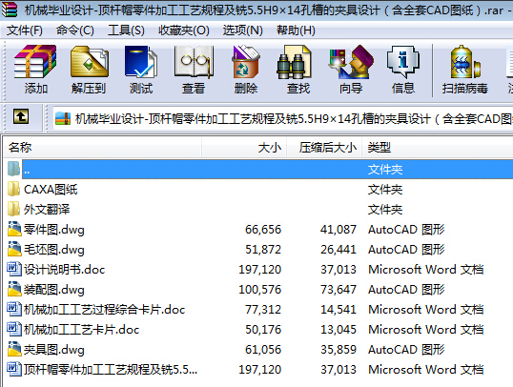513x387 pixels.
Task: Sort by the 类型 column header
Action: coord(438,148)
